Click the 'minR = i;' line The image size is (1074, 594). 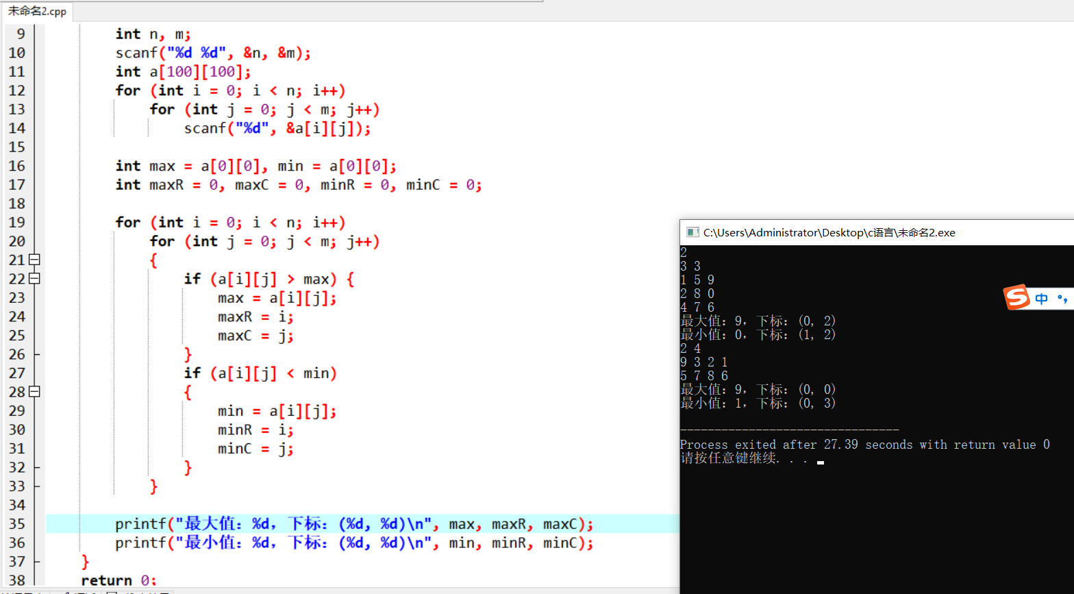click(255, 430)
